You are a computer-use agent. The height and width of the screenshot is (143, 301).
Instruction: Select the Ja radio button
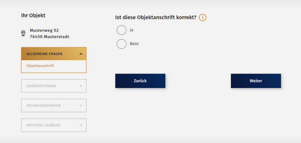(122, 30)
